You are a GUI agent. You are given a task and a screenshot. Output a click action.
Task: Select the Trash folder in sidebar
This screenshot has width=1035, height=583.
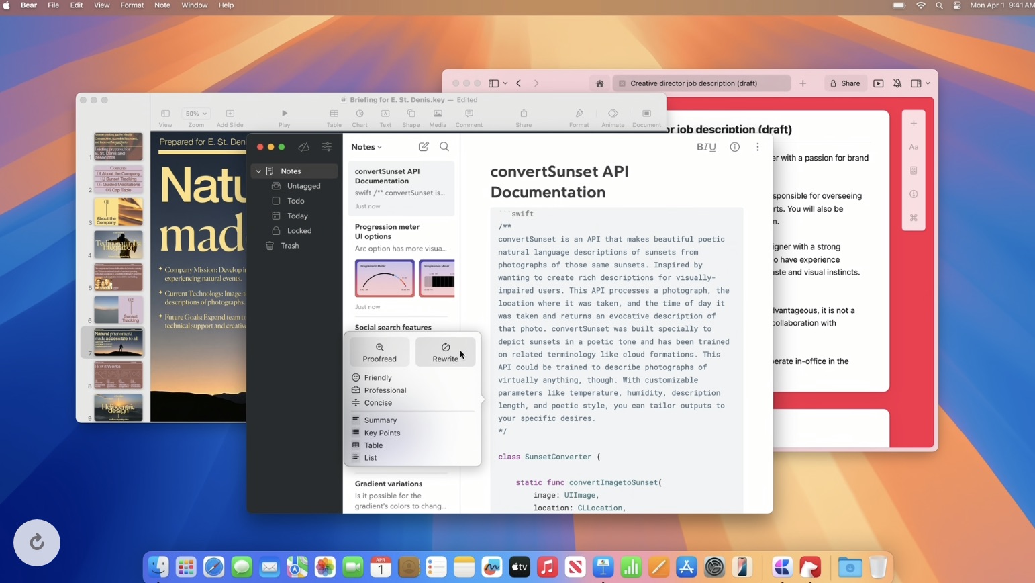pyautogui.click(x=290, y=246)
